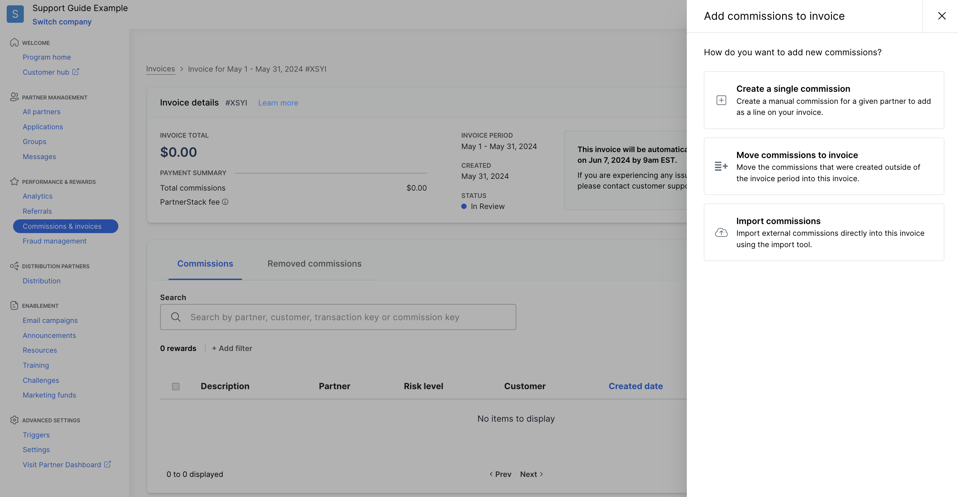The image size is (958, 497).
Task: Click the cloud upload icon for Import commissions
Action: tap(721, 232)
